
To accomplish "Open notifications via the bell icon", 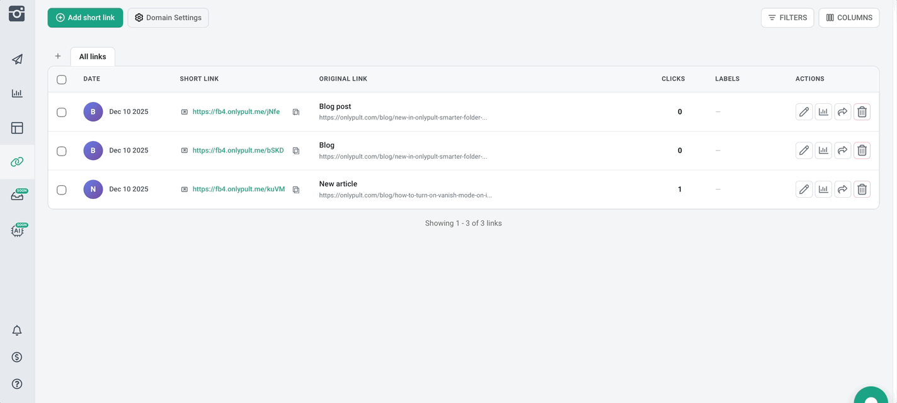I will pos(16,330).
